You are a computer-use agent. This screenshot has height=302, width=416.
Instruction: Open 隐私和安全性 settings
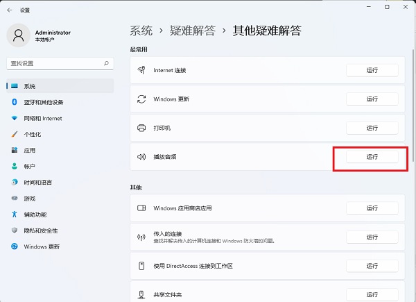(40, 230)
